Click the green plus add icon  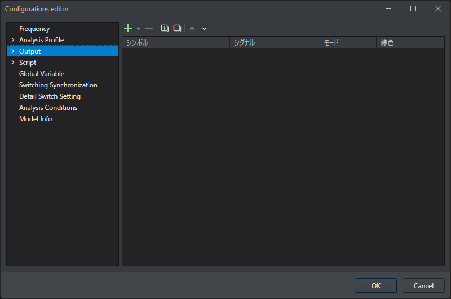(128, 28)
